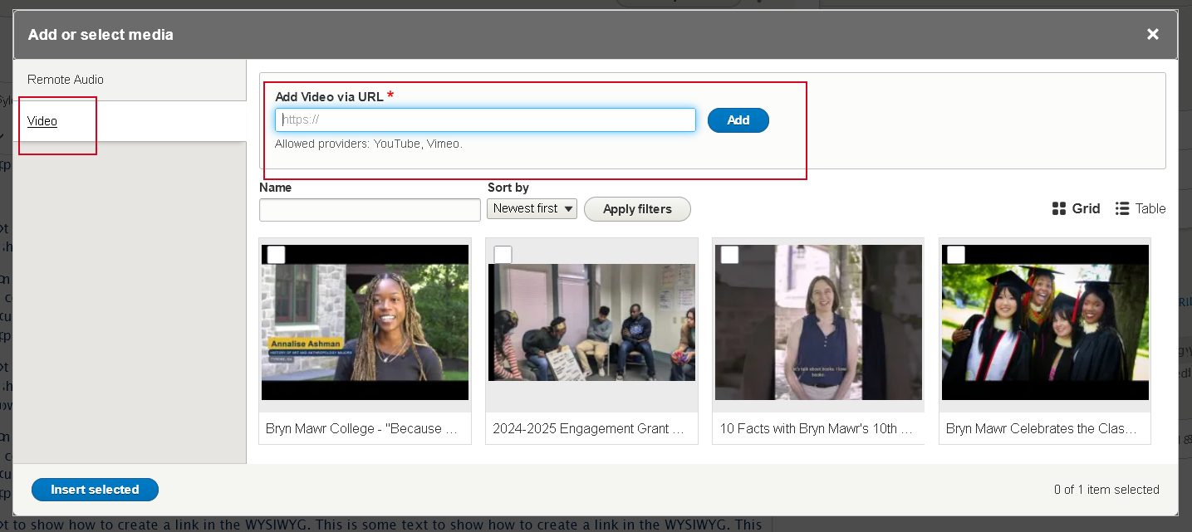Check the 2024-2025 Engagement Grant video checkbox
The width and height of the screenshot is (1192, 532).
click(x=503, y=255)
